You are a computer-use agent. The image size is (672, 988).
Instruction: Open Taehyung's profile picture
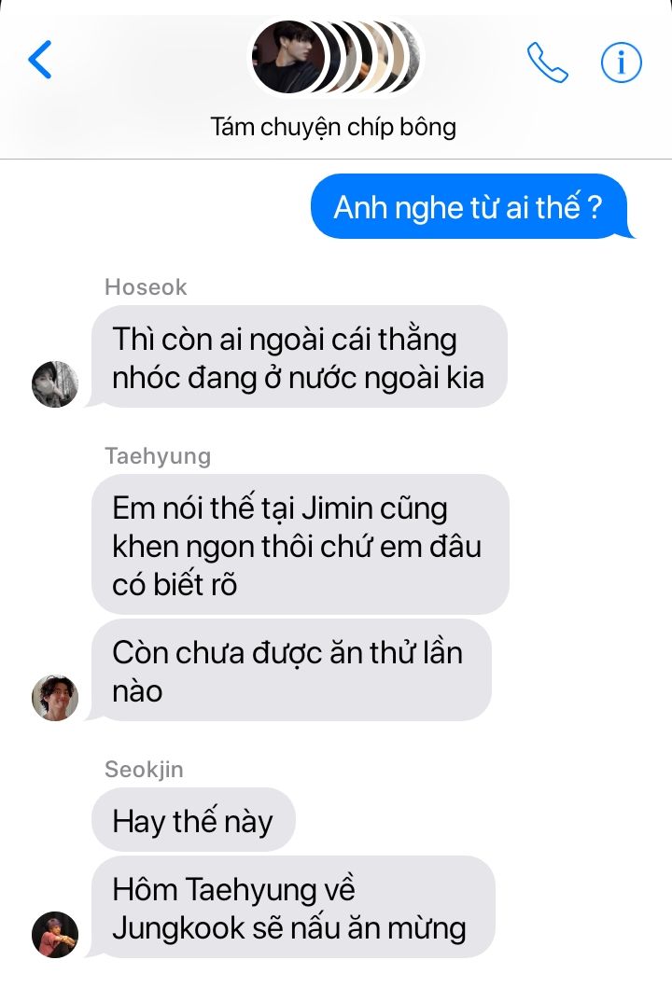click(x=55, y=698)
